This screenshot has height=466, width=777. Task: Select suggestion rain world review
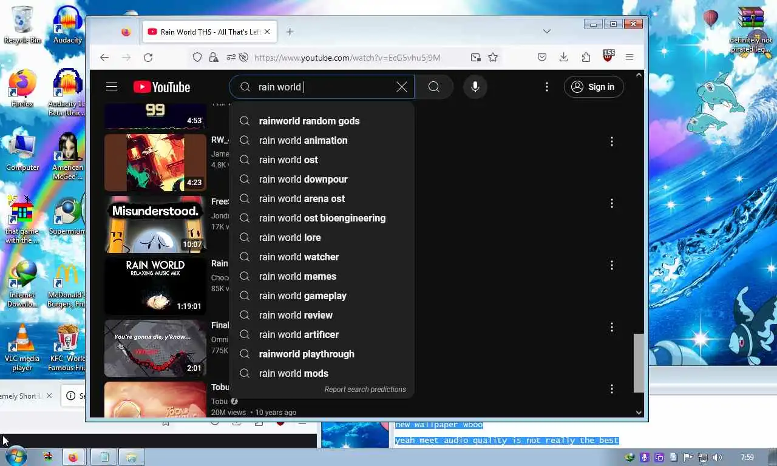322,315
